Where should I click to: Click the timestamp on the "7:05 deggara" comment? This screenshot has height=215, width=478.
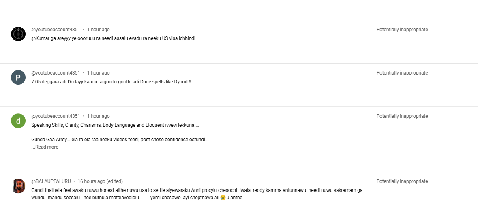tap(98, 73)
